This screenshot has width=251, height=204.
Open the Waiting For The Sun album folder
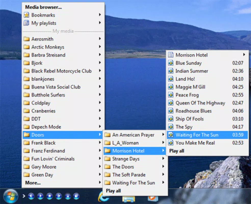coord(135,183)
